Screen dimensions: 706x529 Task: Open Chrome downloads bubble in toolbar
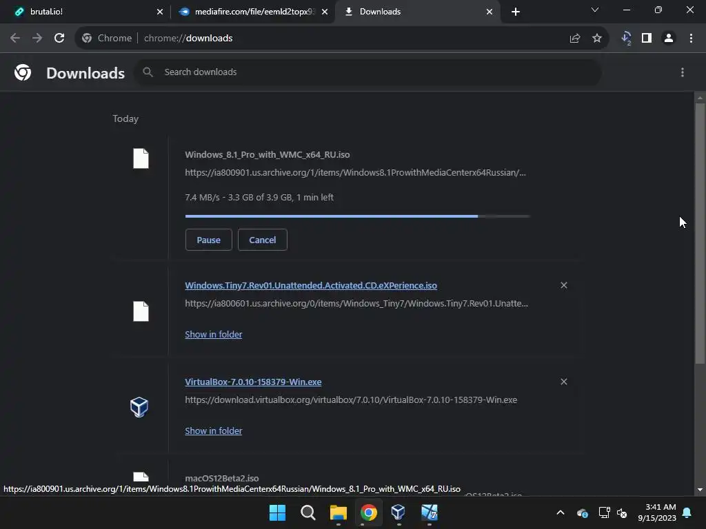point(626,39)
